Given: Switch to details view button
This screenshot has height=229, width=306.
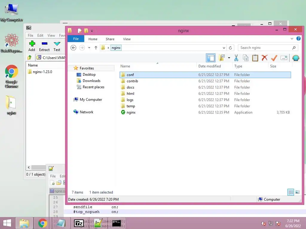Looking at the screenshot, I should 290,192.
